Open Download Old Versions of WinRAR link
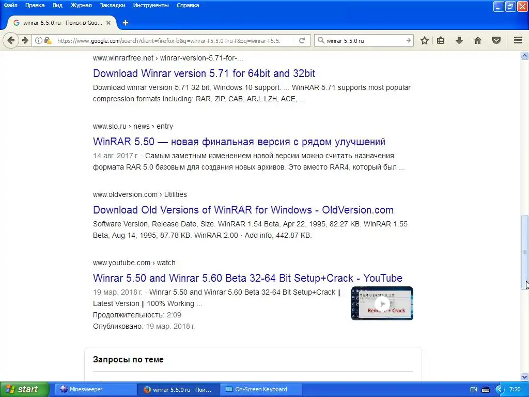The height and width of the screenshot is (397, 529). pyautogui.click(x=243, y=210)
